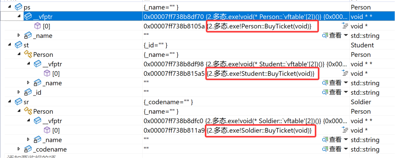Click the name label ps
Image resolution: width=395 pixels, height=158 pixels.
27,7
